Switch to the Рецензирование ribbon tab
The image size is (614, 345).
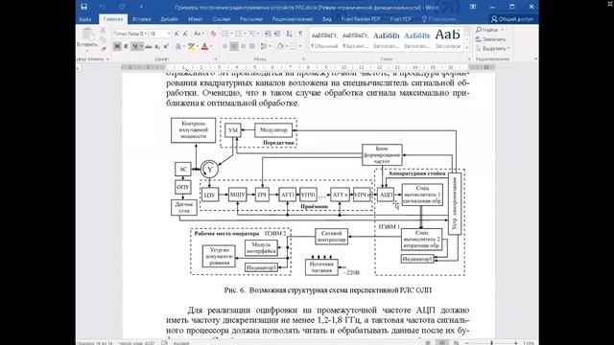click(292, 19)
